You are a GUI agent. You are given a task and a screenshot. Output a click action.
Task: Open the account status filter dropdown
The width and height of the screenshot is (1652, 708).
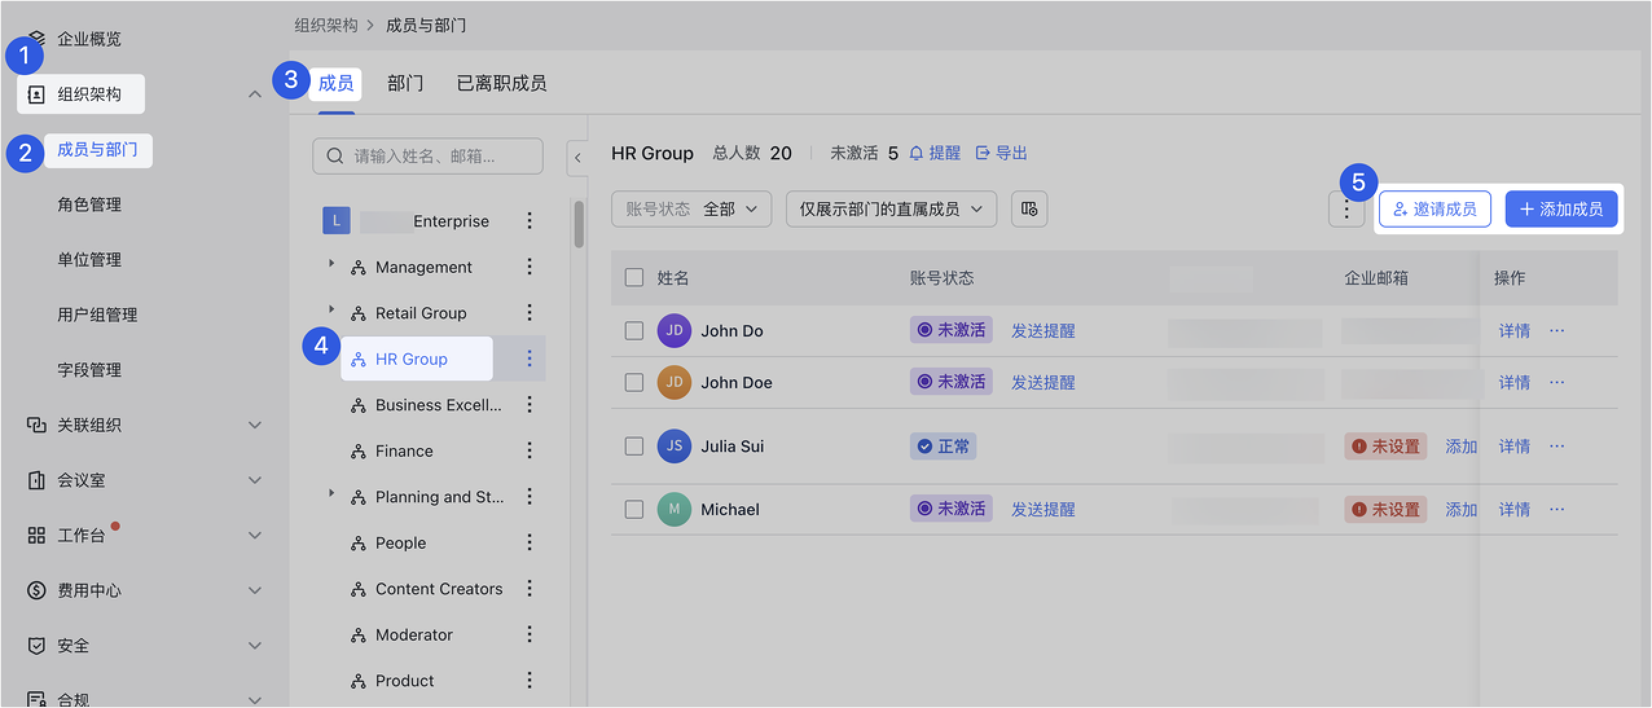point(691,209)
